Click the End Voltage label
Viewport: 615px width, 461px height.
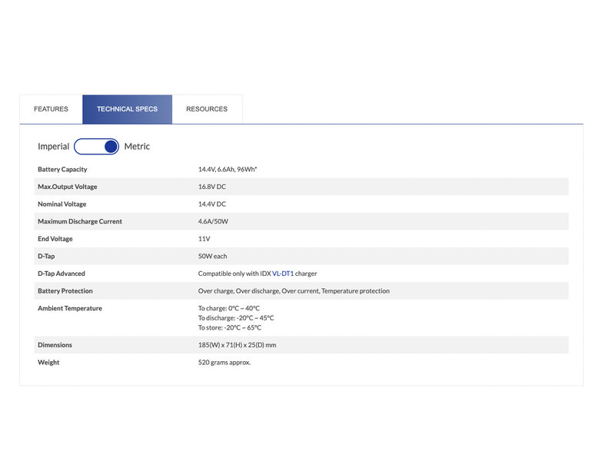point(55,239)
